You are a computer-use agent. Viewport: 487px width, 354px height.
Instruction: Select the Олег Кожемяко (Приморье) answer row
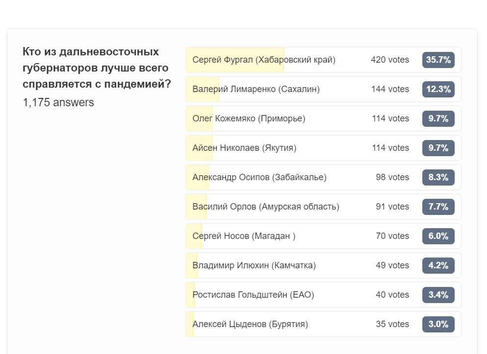click(x=323, y=118)
